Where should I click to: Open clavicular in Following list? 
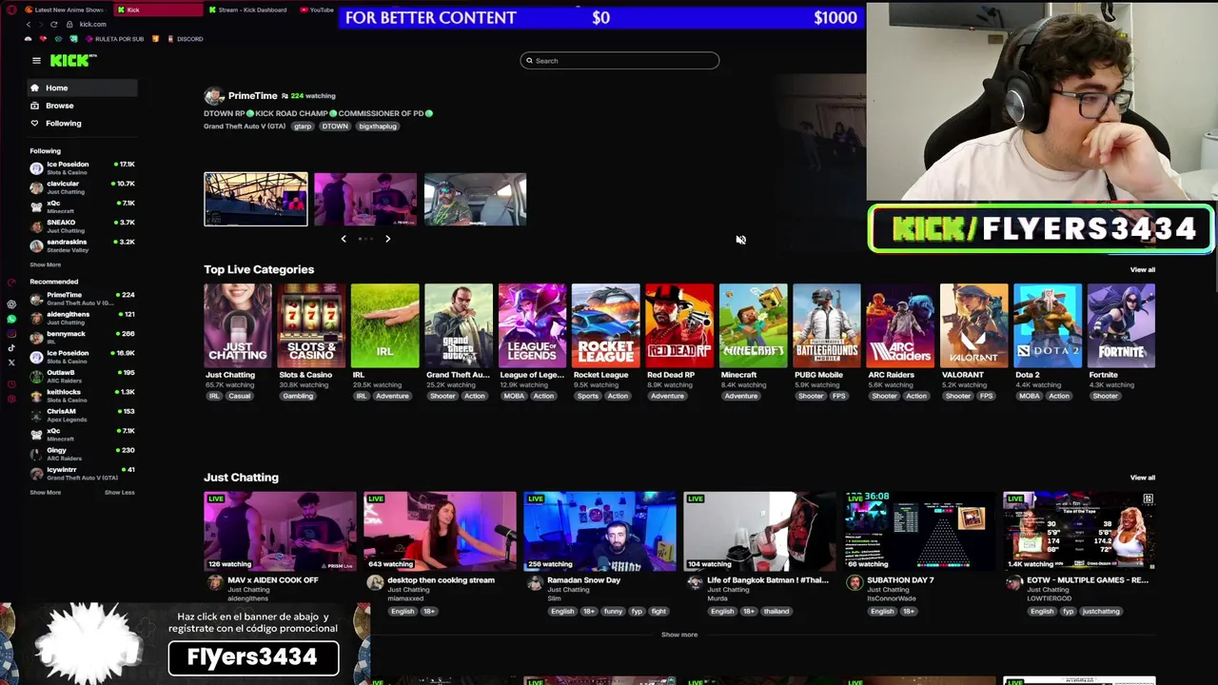pos(83,187)
